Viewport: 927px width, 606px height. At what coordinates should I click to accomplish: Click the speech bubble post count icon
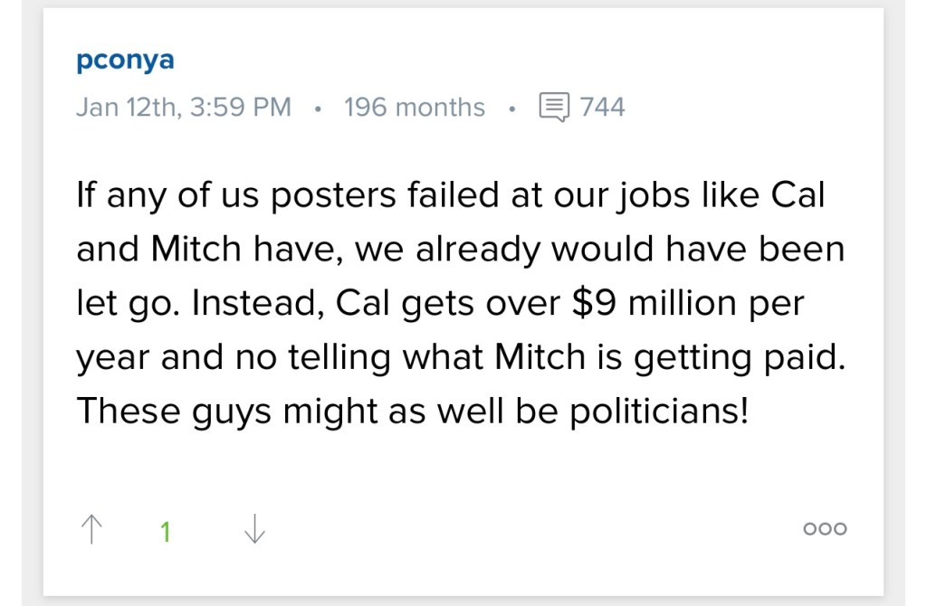(553, 107)
